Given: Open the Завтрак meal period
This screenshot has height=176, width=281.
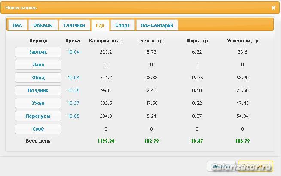Looking at the screenshot, I should tap(38, 52).
